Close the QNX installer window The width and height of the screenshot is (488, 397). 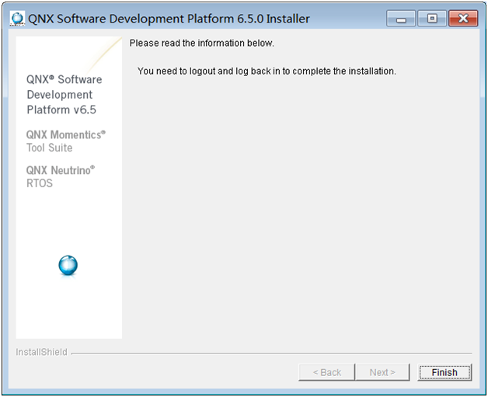coord(463,19)
